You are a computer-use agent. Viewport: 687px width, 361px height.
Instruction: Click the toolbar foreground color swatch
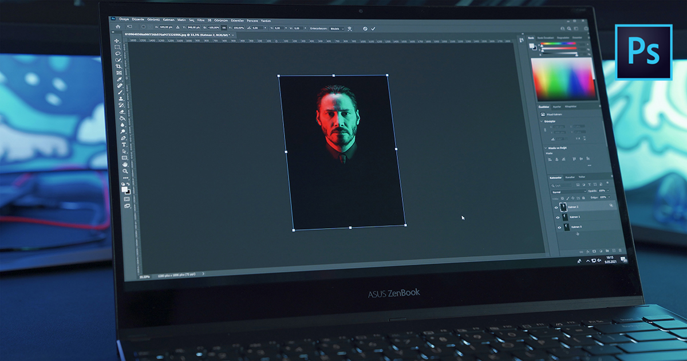pyautogui.click(x=124, y=189)
